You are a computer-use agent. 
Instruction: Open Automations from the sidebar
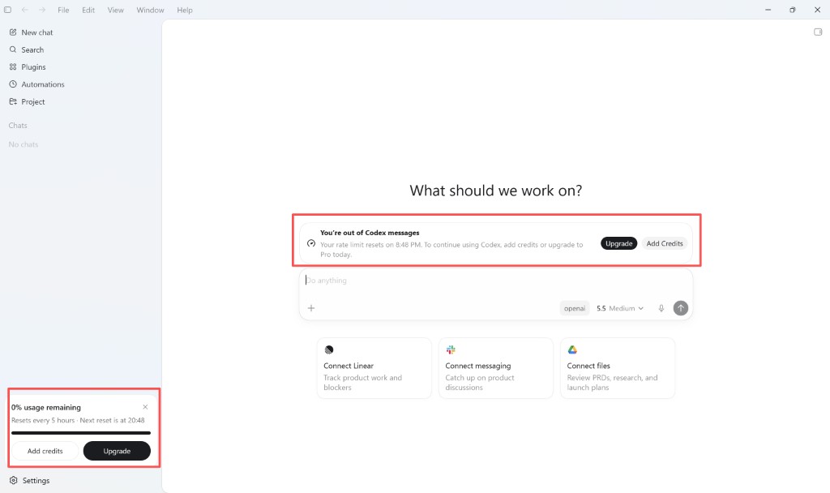tap(36, 84)
